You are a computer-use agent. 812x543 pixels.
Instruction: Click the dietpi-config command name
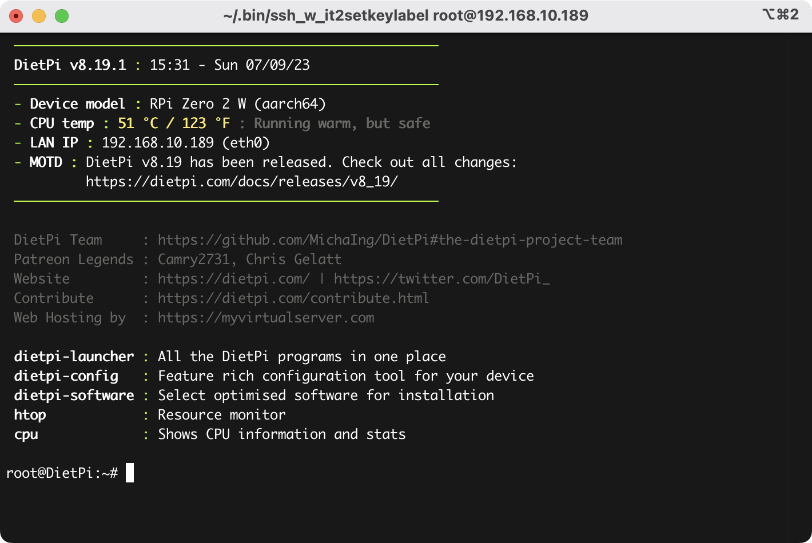coord(66,376)
